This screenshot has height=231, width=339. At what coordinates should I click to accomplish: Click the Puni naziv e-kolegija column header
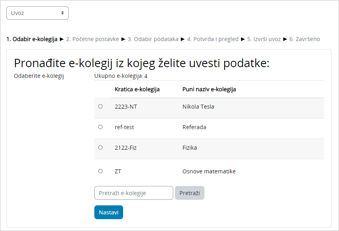point(209,89)
